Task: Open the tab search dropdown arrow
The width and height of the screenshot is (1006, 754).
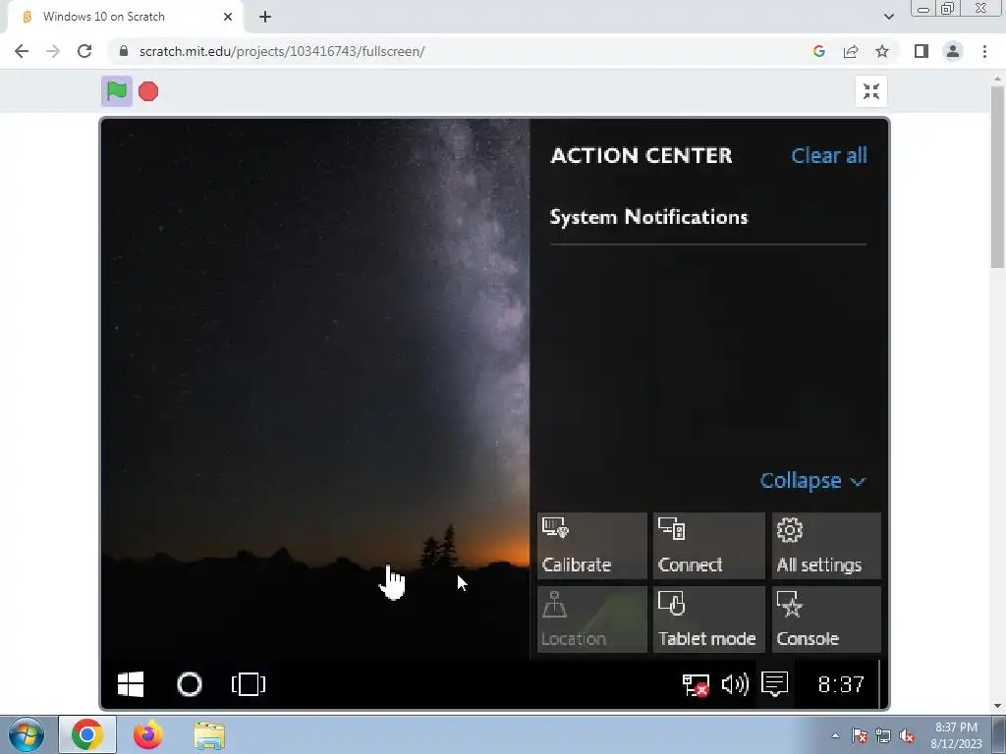Action: click(888, 17)
